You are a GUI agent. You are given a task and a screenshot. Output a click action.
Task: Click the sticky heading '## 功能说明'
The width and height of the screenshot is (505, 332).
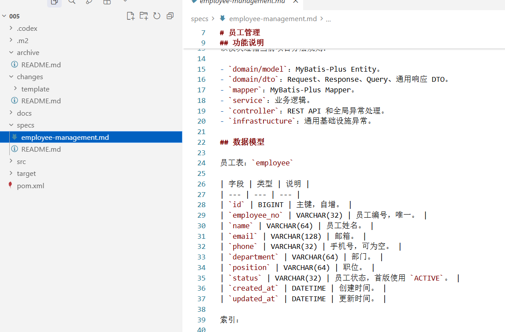pyautogui.click(x=242, y=43)
